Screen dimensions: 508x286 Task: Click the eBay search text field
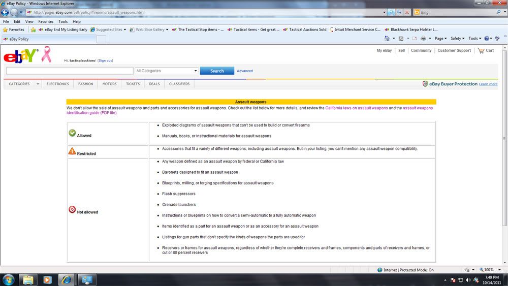70,71
